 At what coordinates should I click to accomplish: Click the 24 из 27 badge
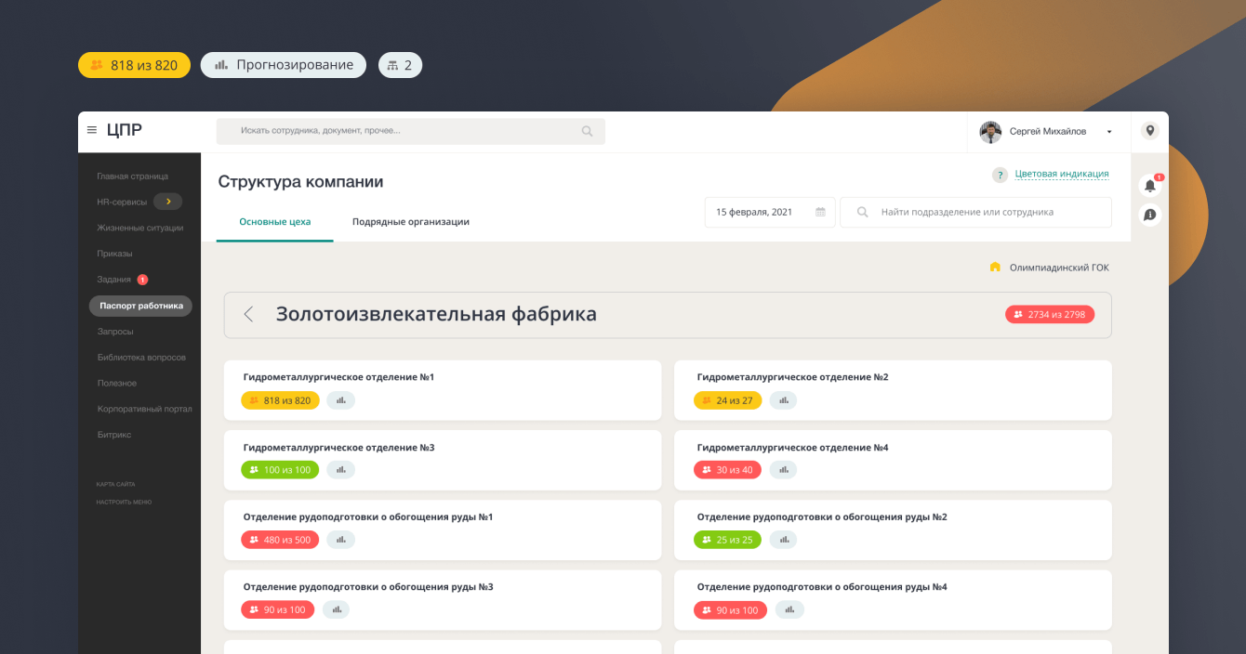pyautogui.click(x=727, y=400)
